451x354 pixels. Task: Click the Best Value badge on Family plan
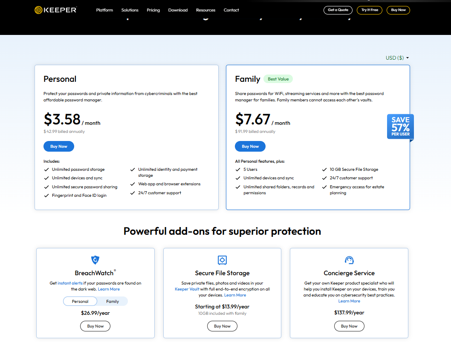(278, 79)
